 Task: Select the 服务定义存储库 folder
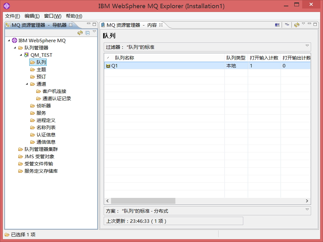38,171
